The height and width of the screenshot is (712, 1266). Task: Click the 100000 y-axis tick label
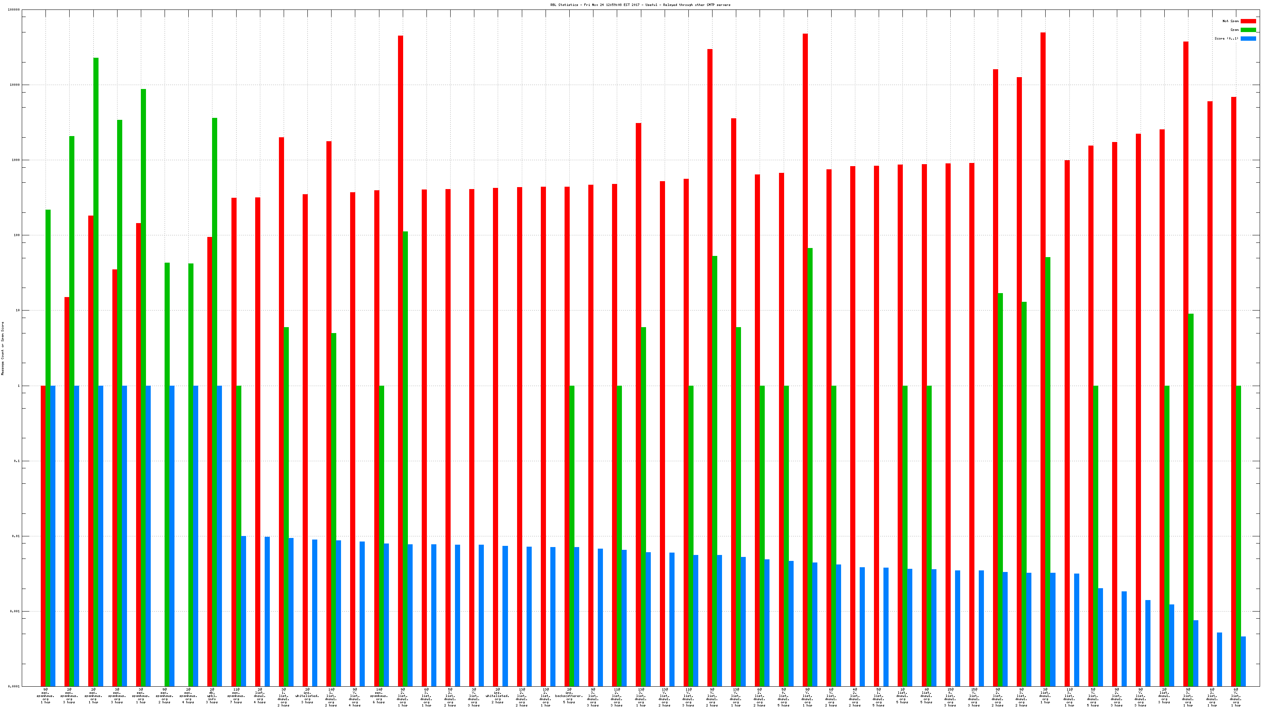[14, 10]
